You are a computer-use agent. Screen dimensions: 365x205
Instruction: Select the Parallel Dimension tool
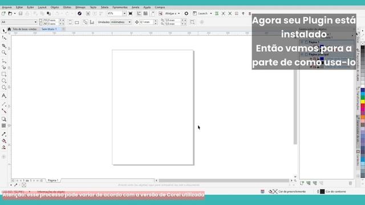[4, 104]
